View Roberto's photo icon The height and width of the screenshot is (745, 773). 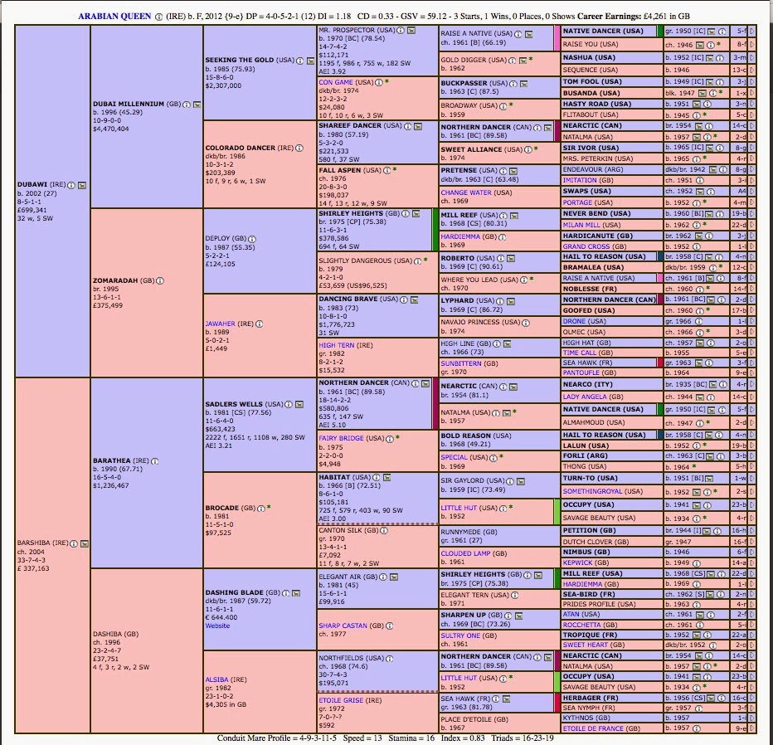coord(511,258)
